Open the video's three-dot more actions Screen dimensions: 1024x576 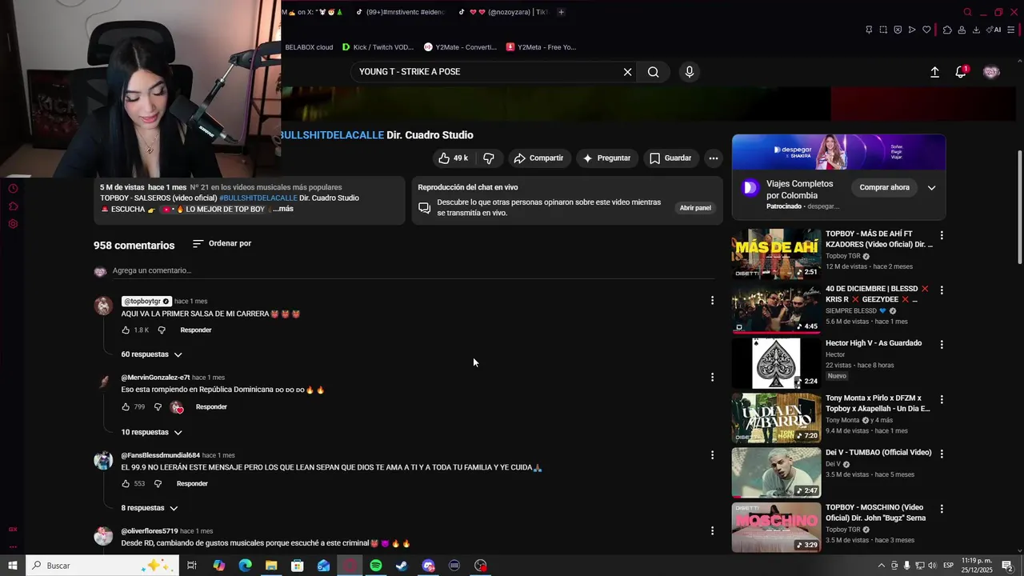(713, 158)
